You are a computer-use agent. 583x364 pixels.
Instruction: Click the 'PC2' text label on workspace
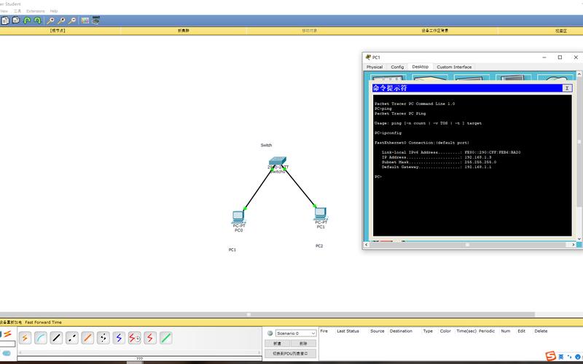pyautogui.click(x=319, y=246)
